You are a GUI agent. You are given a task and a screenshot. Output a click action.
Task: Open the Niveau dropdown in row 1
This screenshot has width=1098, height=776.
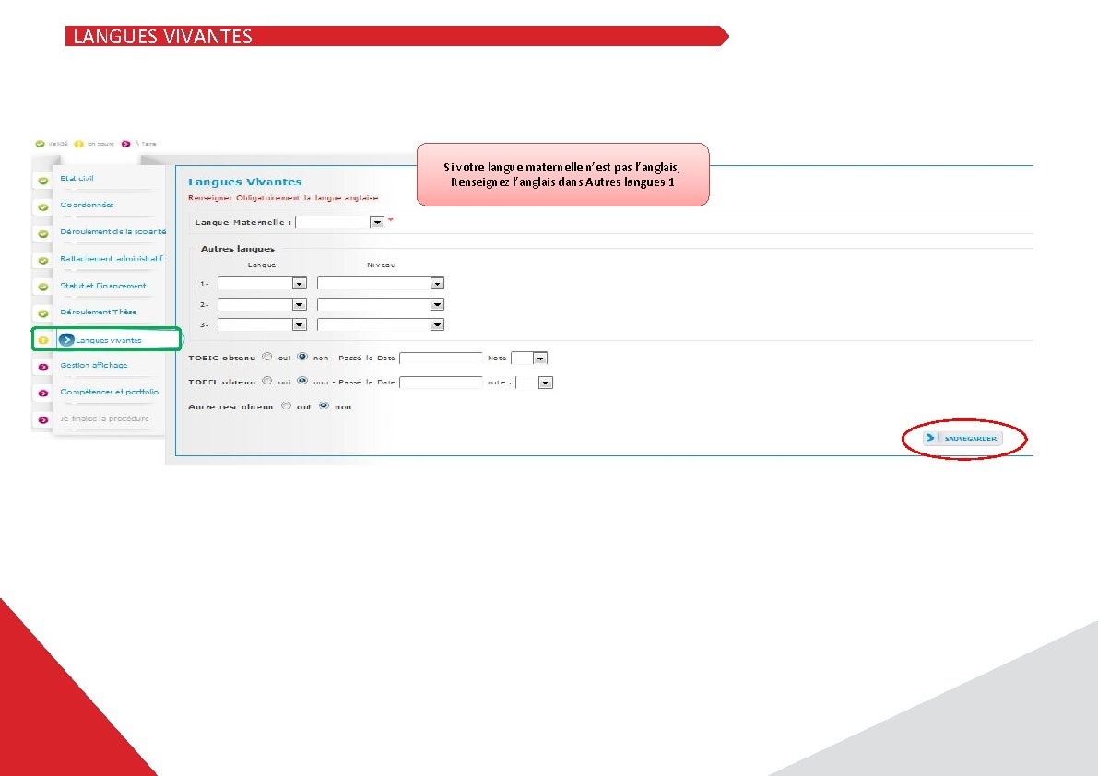point(380,283)
